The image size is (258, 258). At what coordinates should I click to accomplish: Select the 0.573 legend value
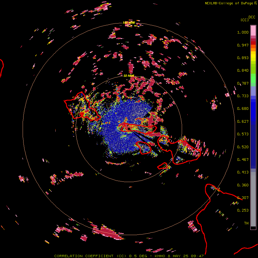243,134
